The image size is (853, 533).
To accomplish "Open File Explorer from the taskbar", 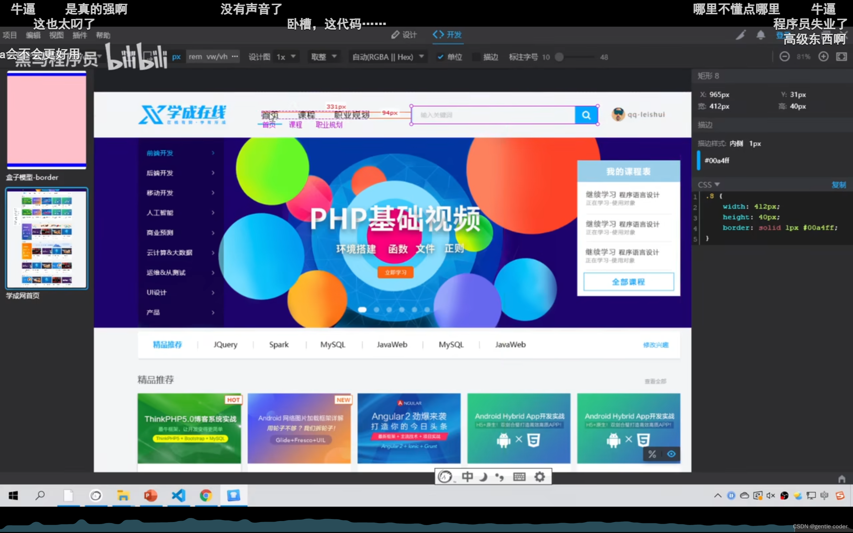I will [123, 496].
